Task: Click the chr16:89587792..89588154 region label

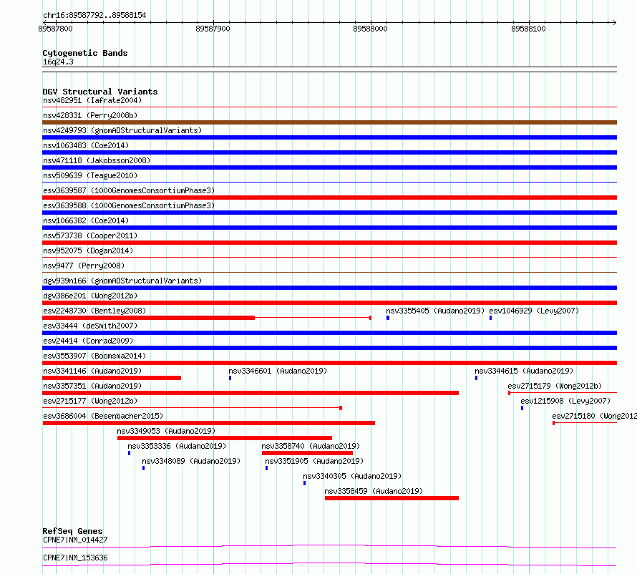Action: (x=94, y=16)
